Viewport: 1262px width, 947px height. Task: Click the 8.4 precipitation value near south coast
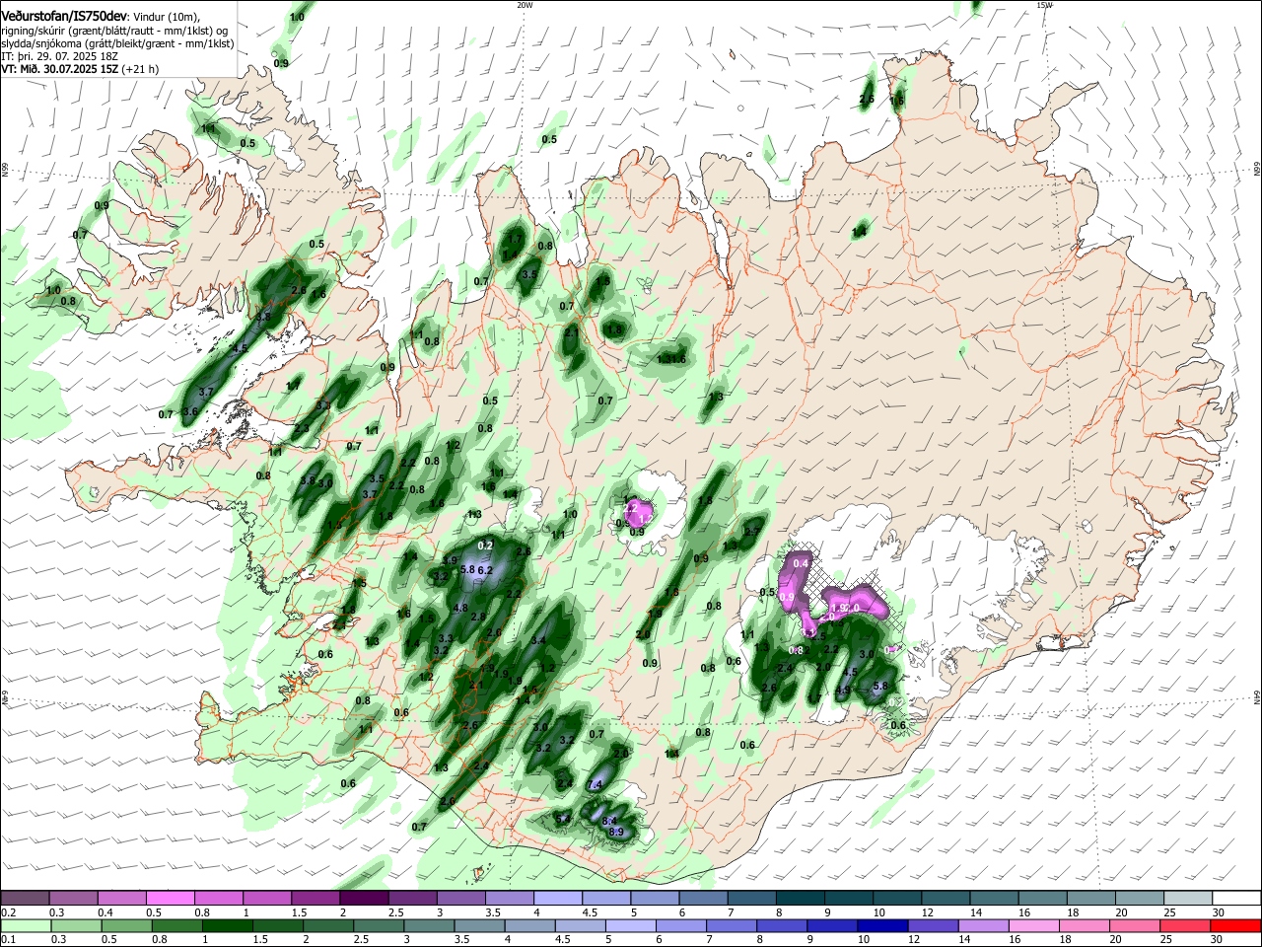click(x=609, y=821)
